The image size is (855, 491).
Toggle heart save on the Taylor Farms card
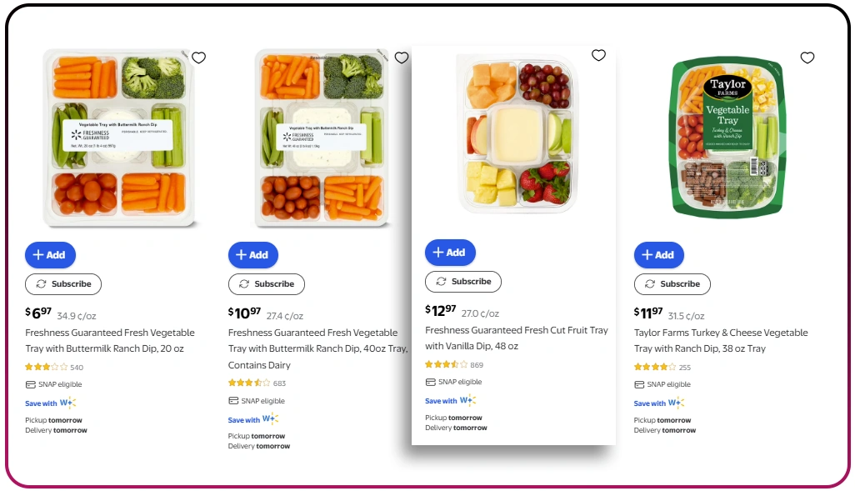[x=807, y=58]
